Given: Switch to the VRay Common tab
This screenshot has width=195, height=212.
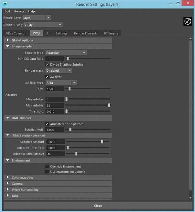Looking at the screenshot, I should click(x=16, y=33).
